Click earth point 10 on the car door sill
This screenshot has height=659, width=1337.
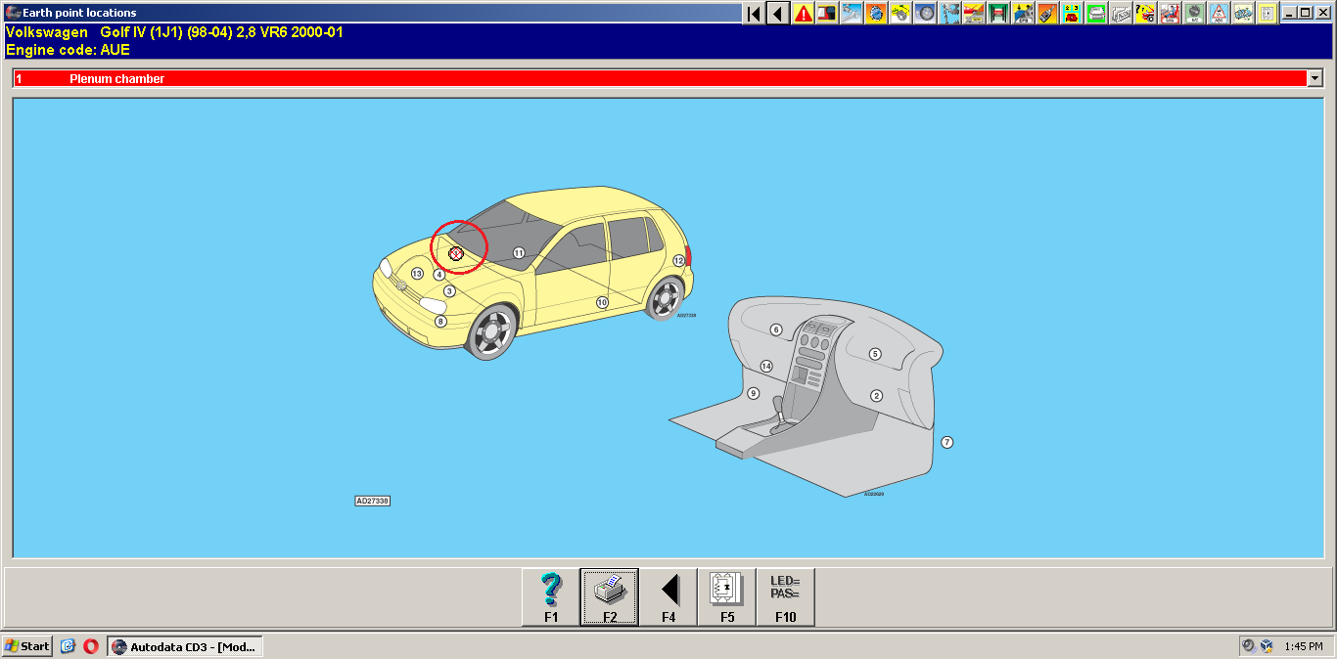point(602,303)
